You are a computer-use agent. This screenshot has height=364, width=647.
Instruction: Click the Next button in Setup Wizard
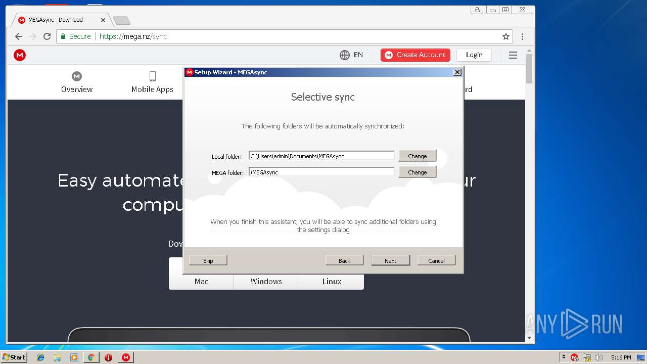(x=390, y=260)
